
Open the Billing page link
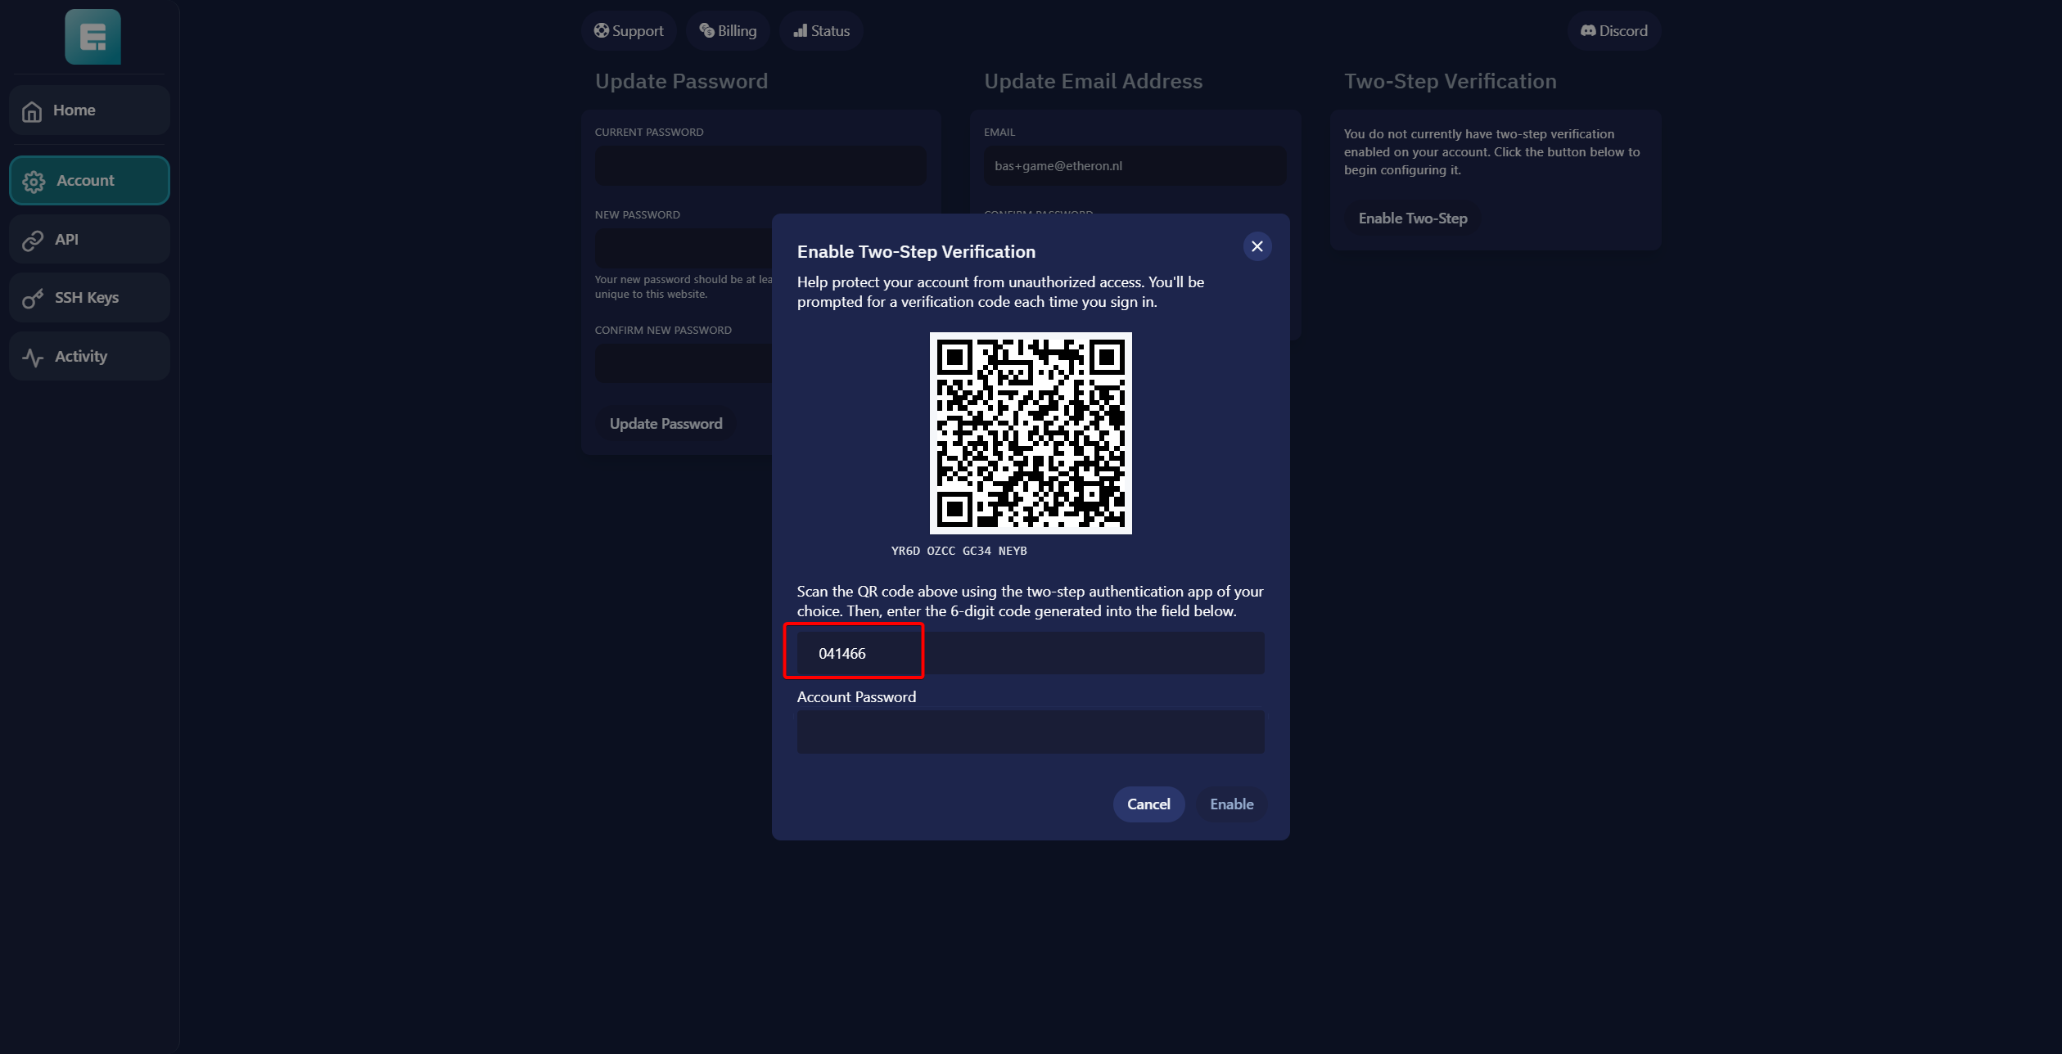[x=728, y=31]
